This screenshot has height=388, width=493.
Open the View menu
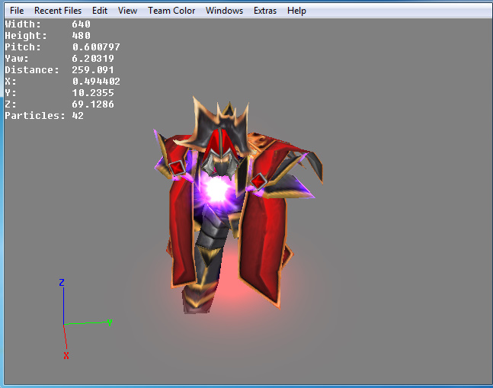(127, 11)
